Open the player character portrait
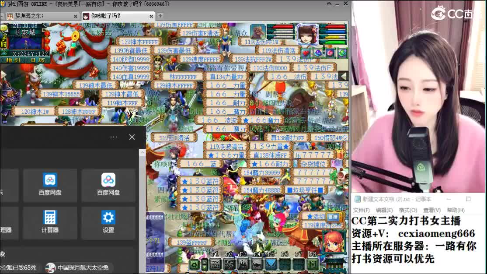The width and height of the screenshot is (487, 274). pyautogui.click(x=307, y=34)
